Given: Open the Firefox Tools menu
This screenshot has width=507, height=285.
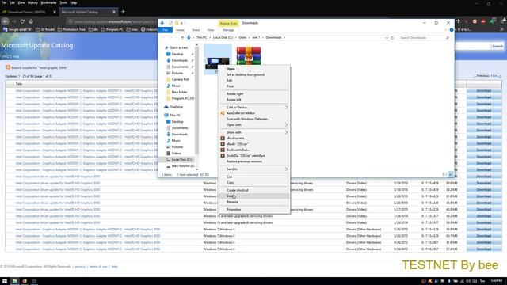Looking at the screenshot, I should coord(63,2).
